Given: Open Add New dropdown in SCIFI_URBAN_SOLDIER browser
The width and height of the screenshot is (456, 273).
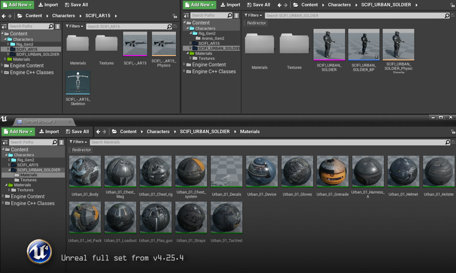Looking at the screenshot, I should tap(200, 5).
